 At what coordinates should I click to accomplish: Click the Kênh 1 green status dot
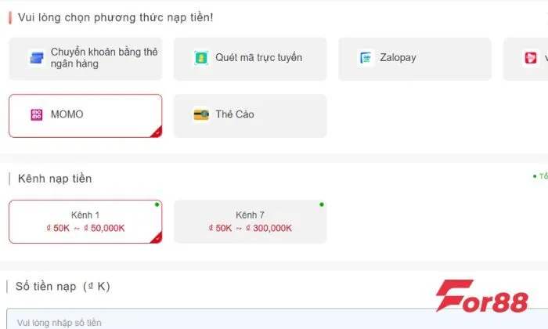pyautogui.click(x=157, y=204)
